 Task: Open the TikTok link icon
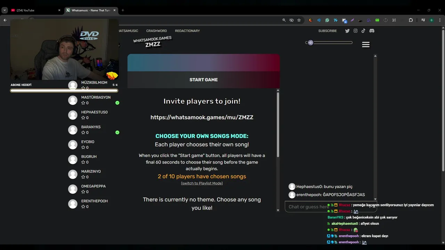(x=363, y=31)
